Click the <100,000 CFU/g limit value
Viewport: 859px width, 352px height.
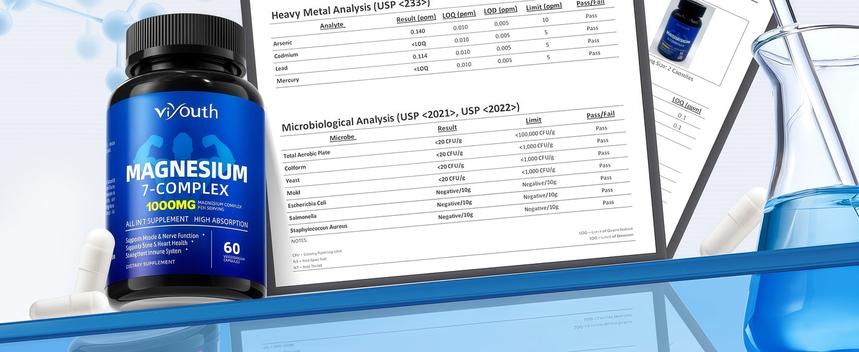[535, 133]
